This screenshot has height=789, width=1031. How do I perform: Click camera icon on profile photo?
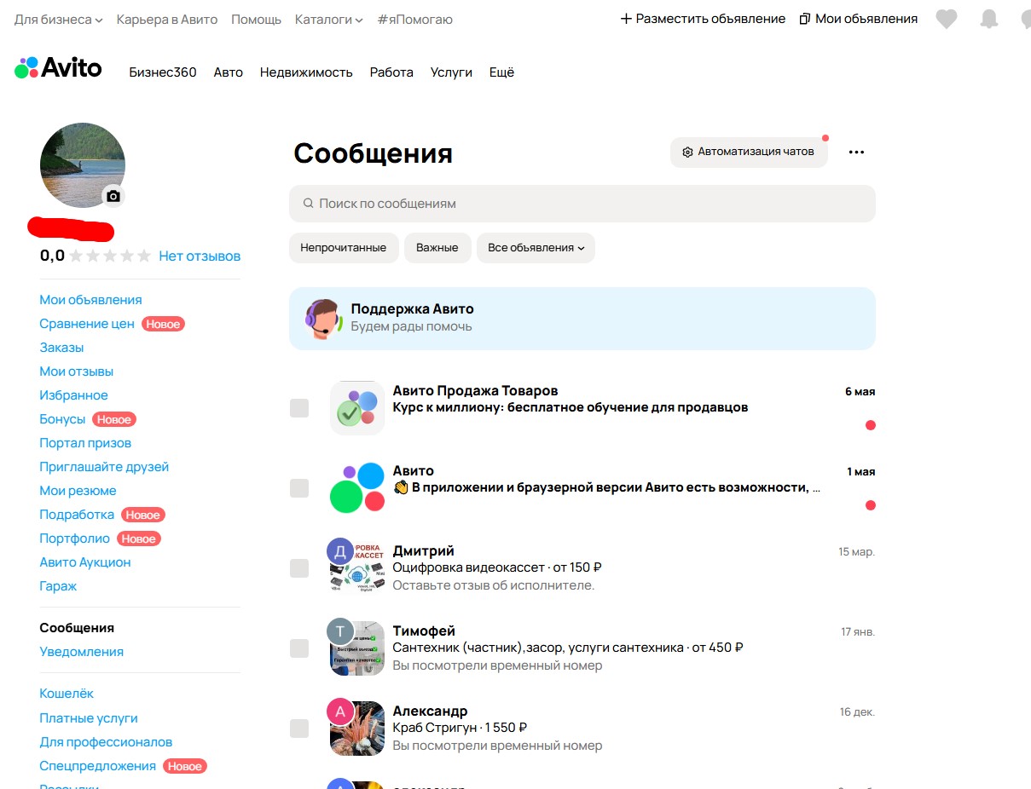coord(113,196)
